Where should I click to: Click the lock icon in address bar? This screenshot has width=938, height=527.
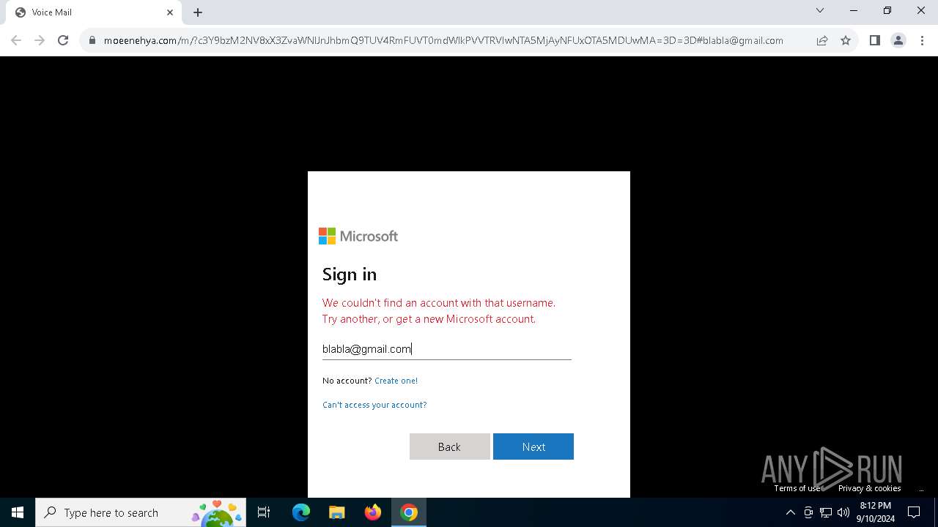click(92, 41)
